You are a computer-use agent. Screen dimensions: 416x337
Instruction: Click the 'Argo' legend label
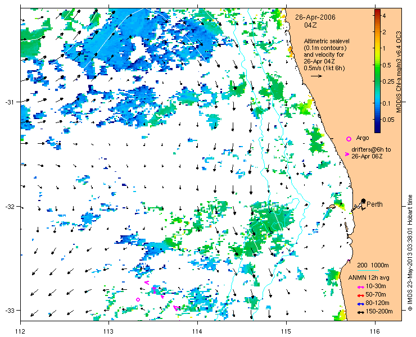[363, 138]
